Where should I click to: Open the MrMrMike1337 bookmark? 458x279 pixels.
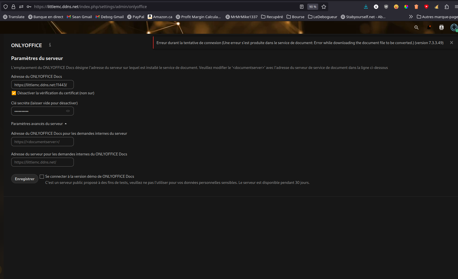242,17
